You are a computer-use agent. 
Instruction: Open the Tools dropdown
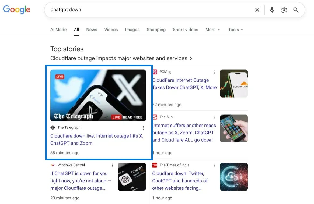[x=235, y=30]
